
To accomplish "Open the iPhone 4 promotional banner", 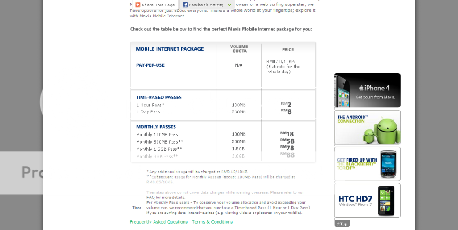I will 367,90.
